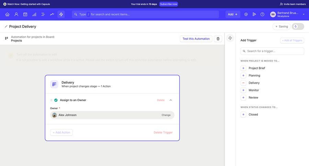Select the Monitor trigger option
The width and height of the screenshot is (309, 166).
click(254, 90)
